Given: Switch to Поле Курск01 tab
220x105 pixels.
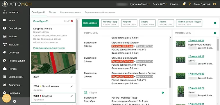Looking at the screenshot, I should [x=38, y=12].
